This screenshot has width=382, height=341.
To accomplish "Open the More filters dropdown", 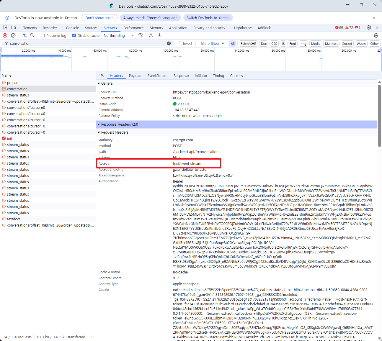I will click(213, 43).
